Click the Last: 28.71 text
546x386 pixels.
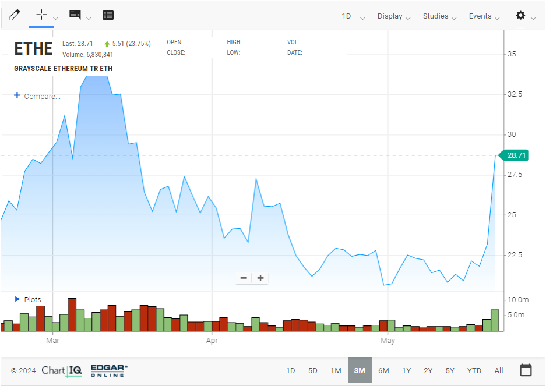click(78, 44)
